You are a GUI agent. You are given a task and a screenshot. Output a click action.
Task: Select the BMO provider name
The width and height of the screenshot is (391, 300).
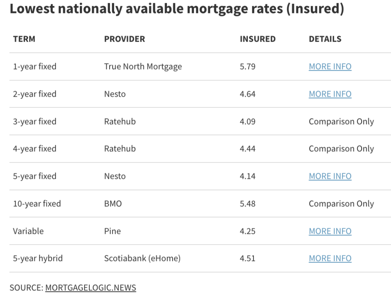click(x=113, y=204)
